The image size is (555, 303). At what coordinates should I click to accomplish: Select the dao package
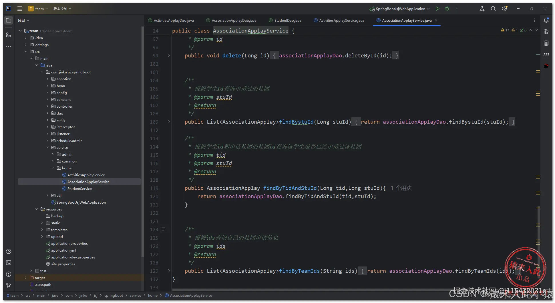tap(60, 113)
